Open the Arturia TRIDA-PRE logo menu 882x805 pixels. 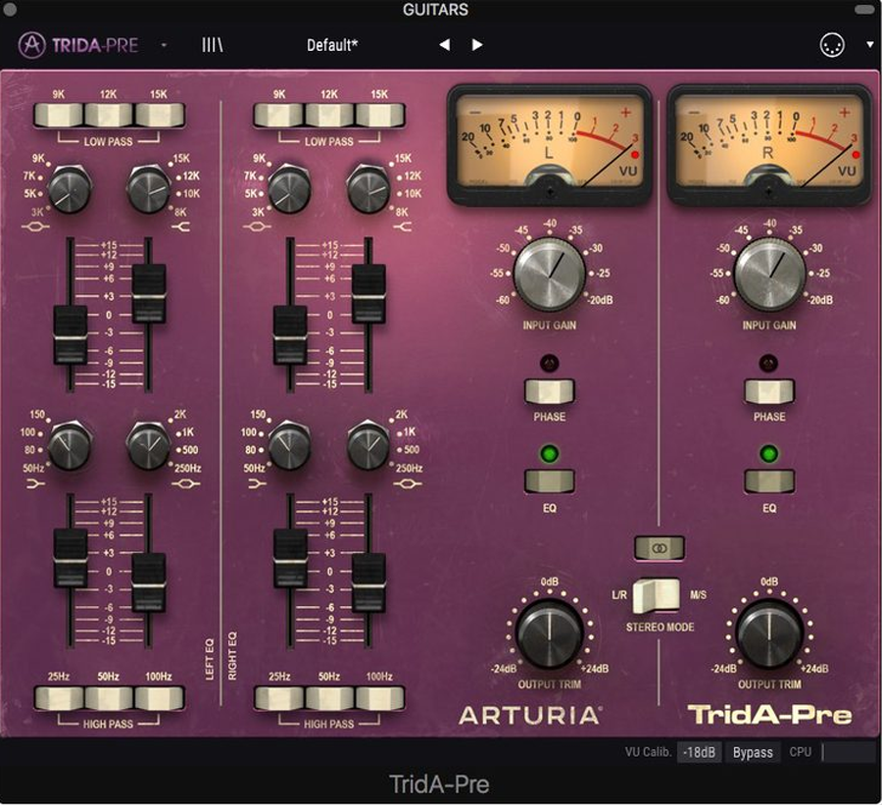78,44
